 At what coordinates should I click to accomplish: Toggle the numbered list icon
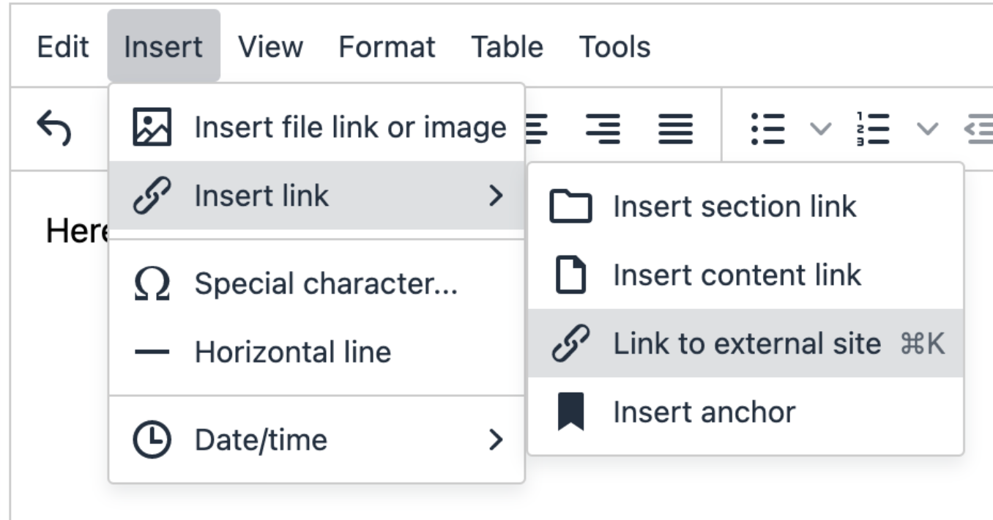click(872, 129)
